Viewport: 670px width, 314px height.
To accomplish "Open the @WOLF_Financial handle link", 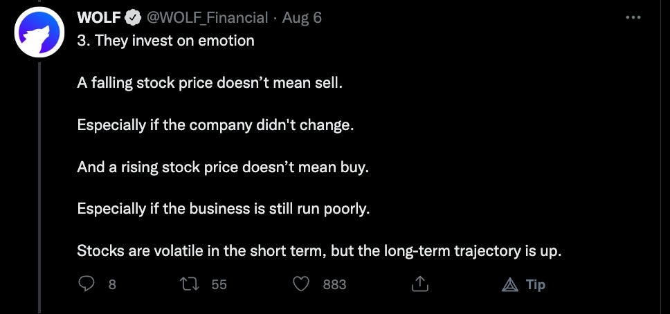I will pos(206,17).
